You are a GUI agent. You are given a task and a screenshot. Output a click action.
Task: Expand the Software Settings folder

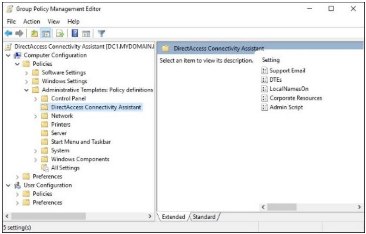click(x=26, y=73)
